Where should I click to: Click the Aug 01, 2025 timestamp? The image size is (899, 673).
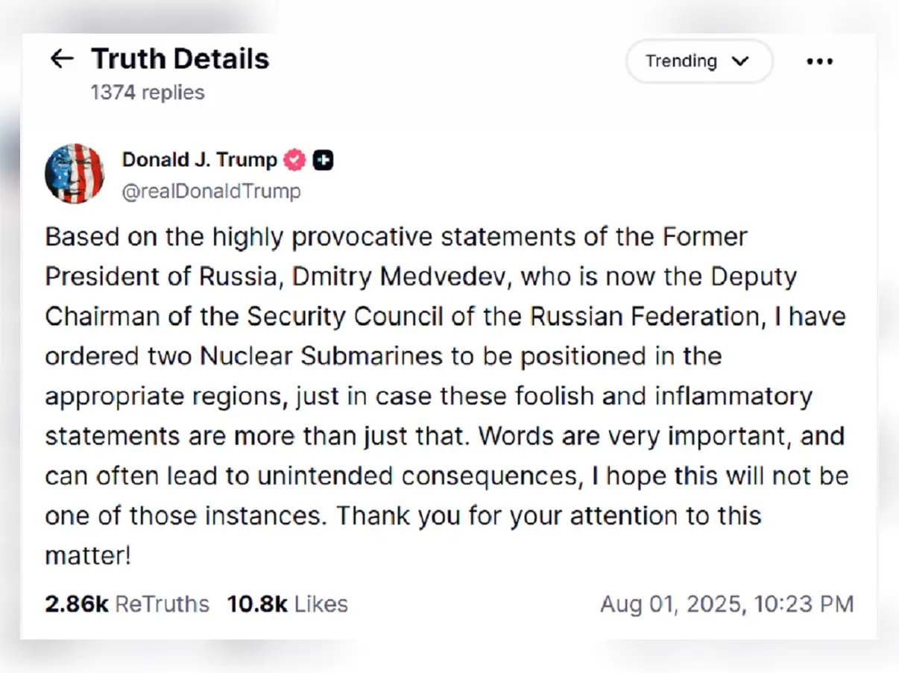click(x=727, y=604)
